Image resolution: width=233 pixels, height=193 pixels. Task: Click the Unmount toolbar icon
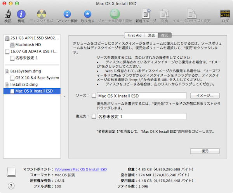(67, 14)
